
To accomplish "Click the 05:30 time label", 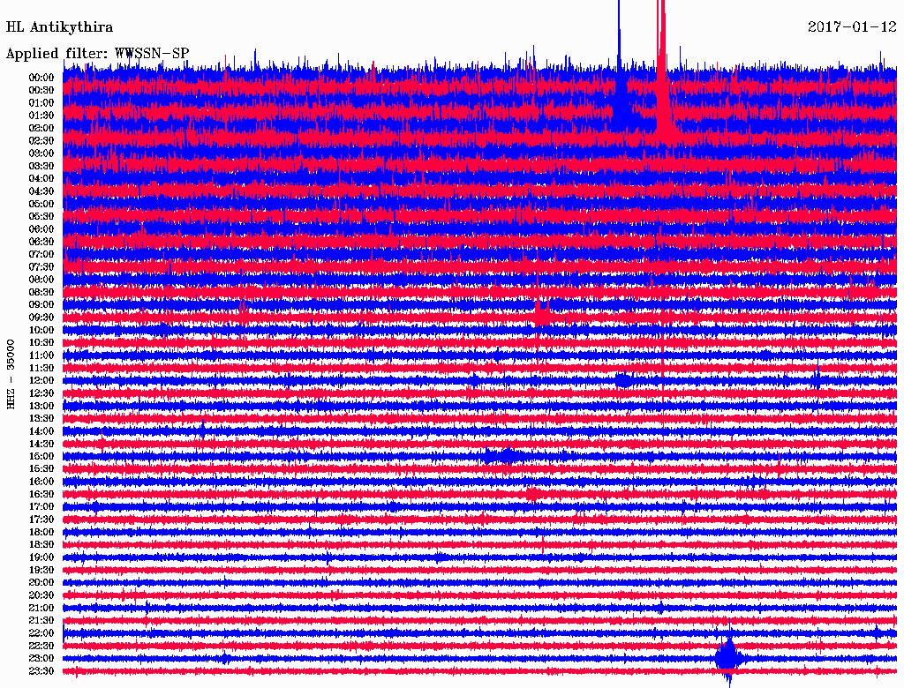I will [x=41, y=216].
